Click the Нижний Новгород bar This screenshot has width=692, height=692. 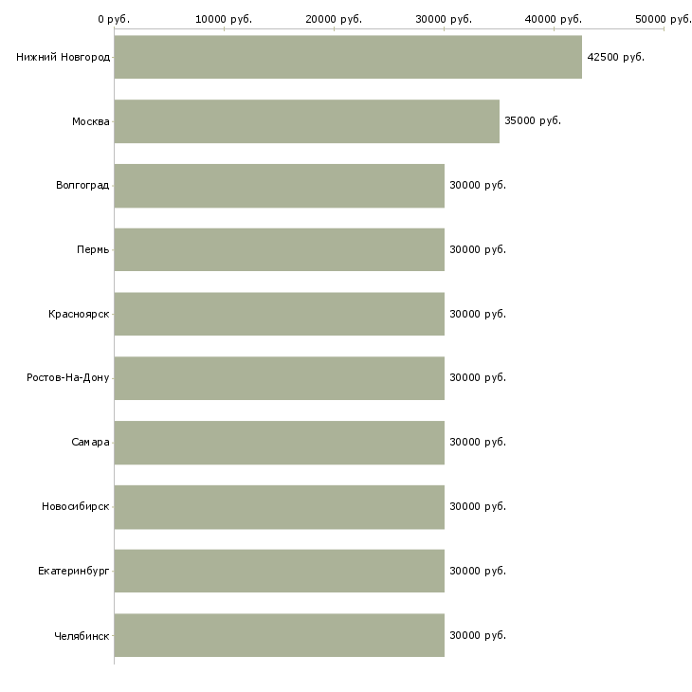tap(348, 57)
